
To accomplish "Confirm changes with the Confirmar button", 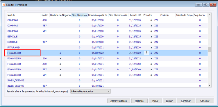I will click(186, 101).
